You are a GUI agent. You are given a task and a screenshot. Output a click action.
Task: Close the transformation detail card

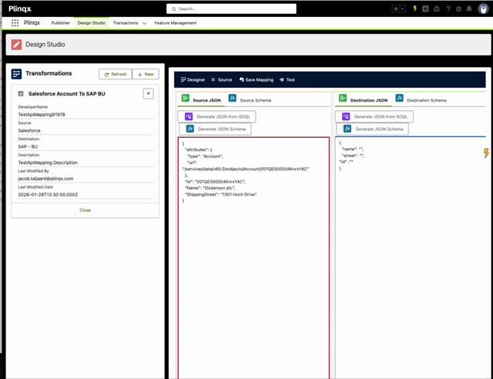tap(85, 210)
